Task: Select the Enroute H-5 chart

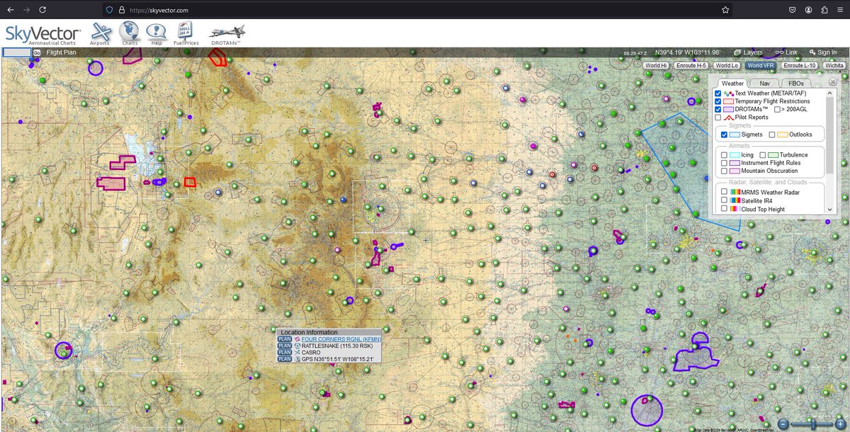Action: point(691,65)
